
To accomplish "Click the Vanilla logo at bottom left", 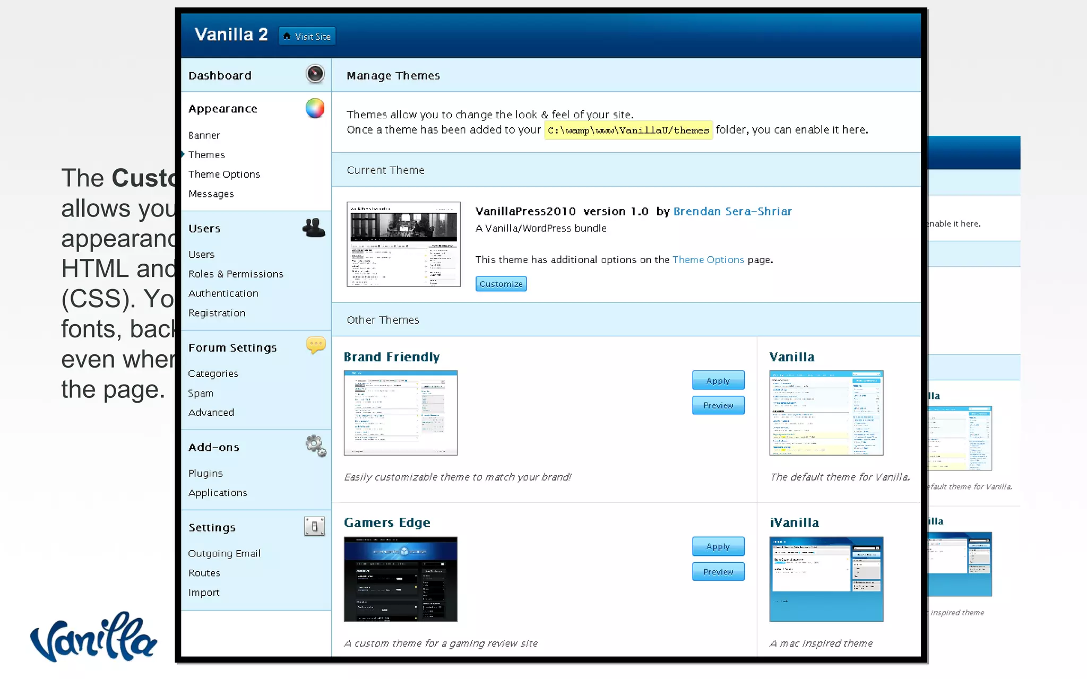I will (x=93, y=637).
